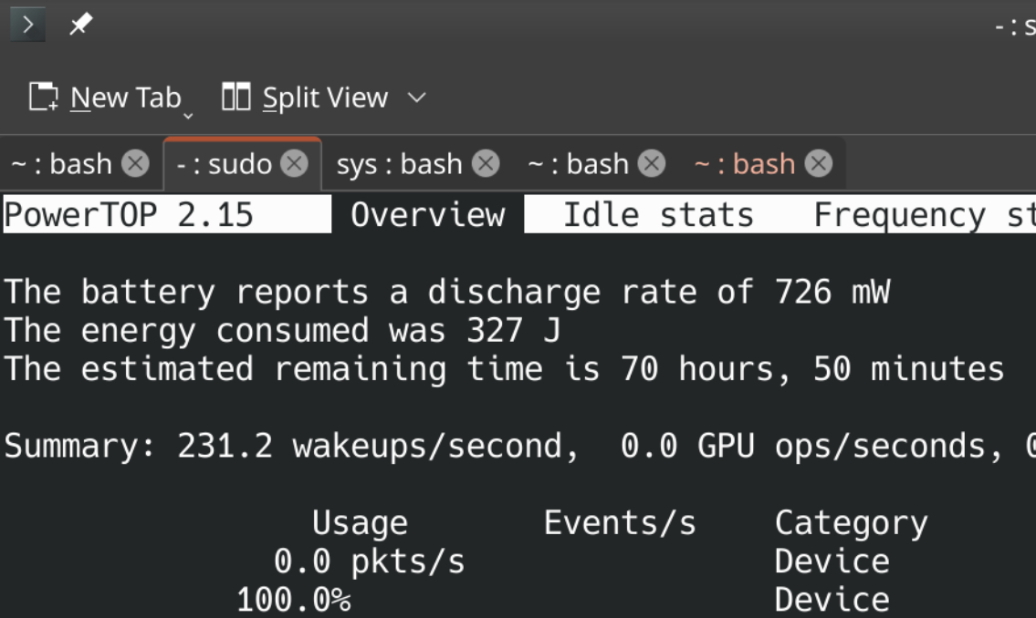Click the terminal window menu icon

click(x=27, y=25)
